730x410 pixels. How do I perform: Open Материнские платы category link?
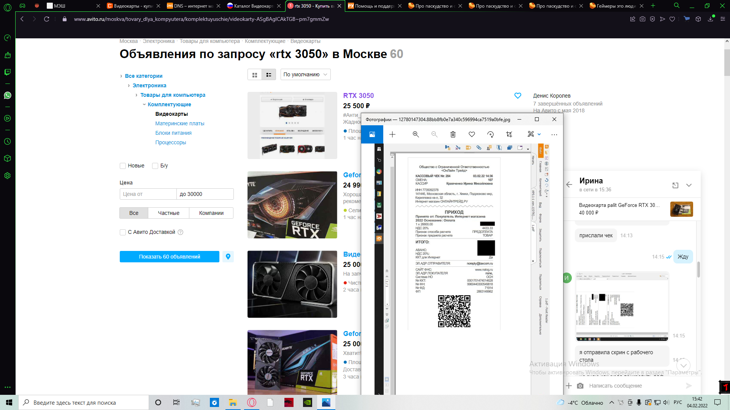(180, 123)
